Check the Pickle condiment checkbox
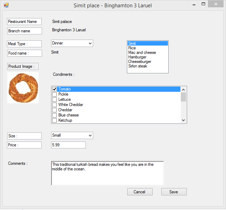This screenshot has height=210, width=226. [x=54, y=95]
